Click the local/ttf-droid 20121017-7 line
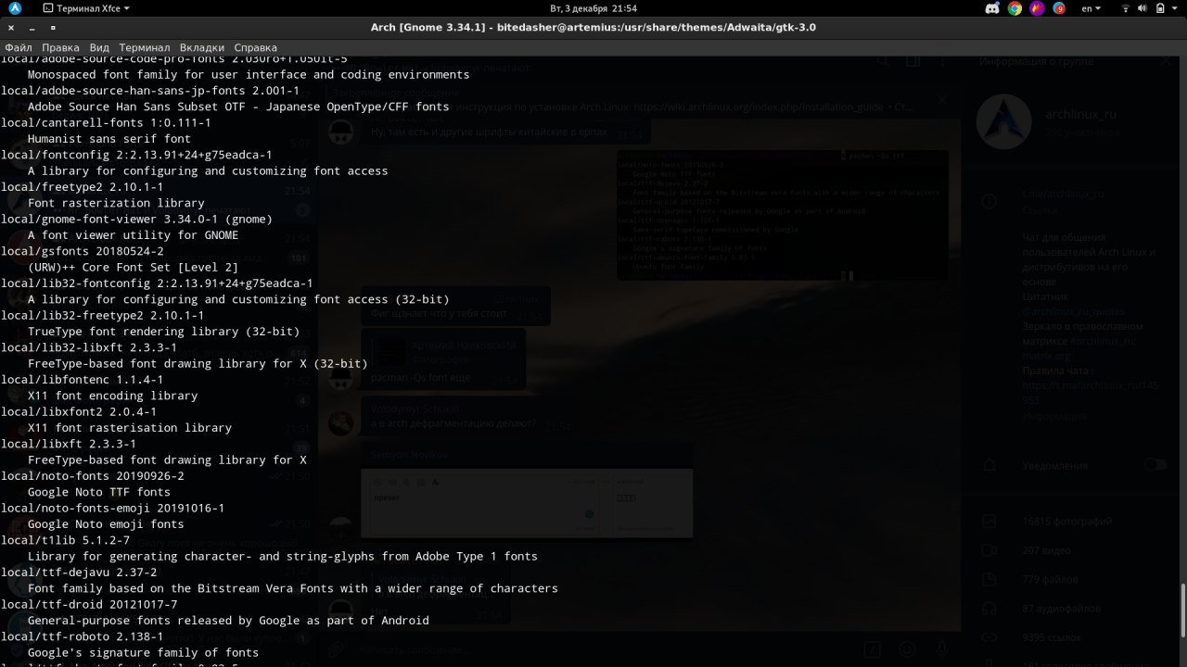 89,604
